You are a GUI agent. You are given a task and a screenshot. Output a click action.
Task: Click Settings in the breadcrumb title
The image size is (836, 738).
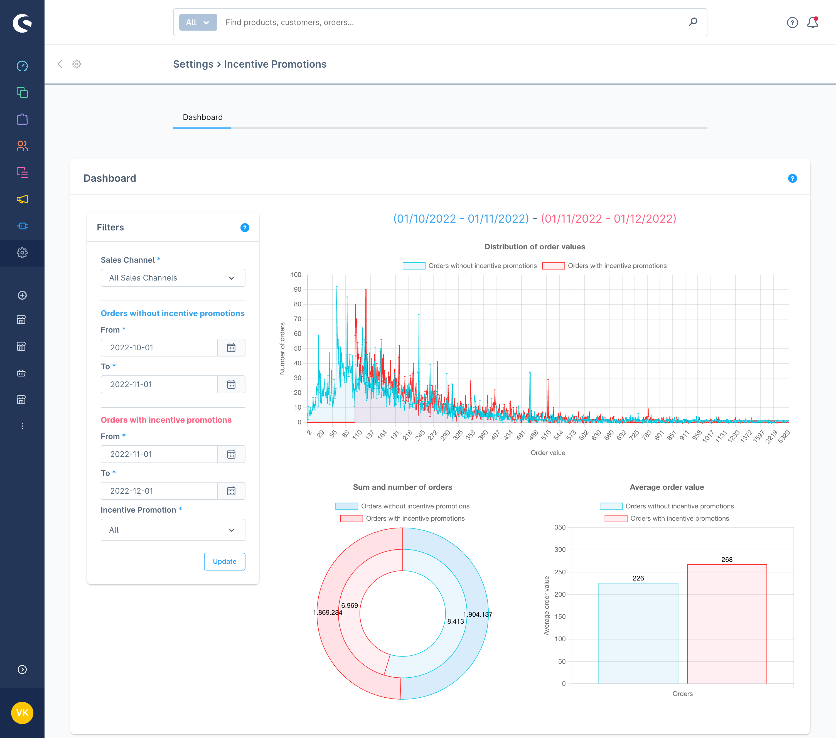click(193, 64)
